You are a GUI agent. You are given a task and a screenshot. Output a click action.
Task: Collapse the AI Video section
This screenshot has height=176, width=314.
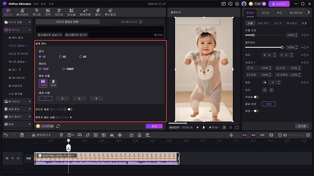point(30,30)
